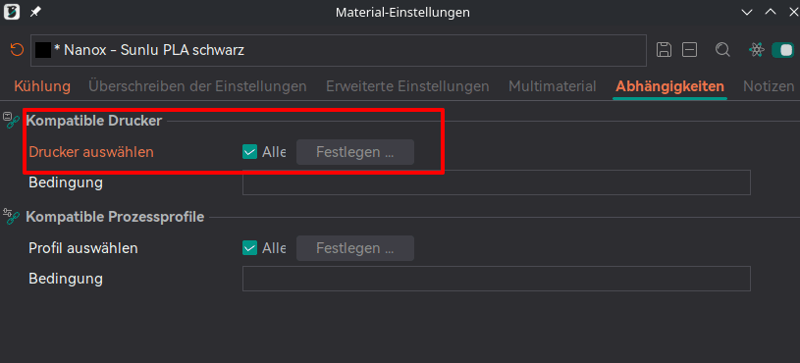Switch to the Kühlung tab
The height and width of the screenshot is (363, 800).
(x=42, y=86)
